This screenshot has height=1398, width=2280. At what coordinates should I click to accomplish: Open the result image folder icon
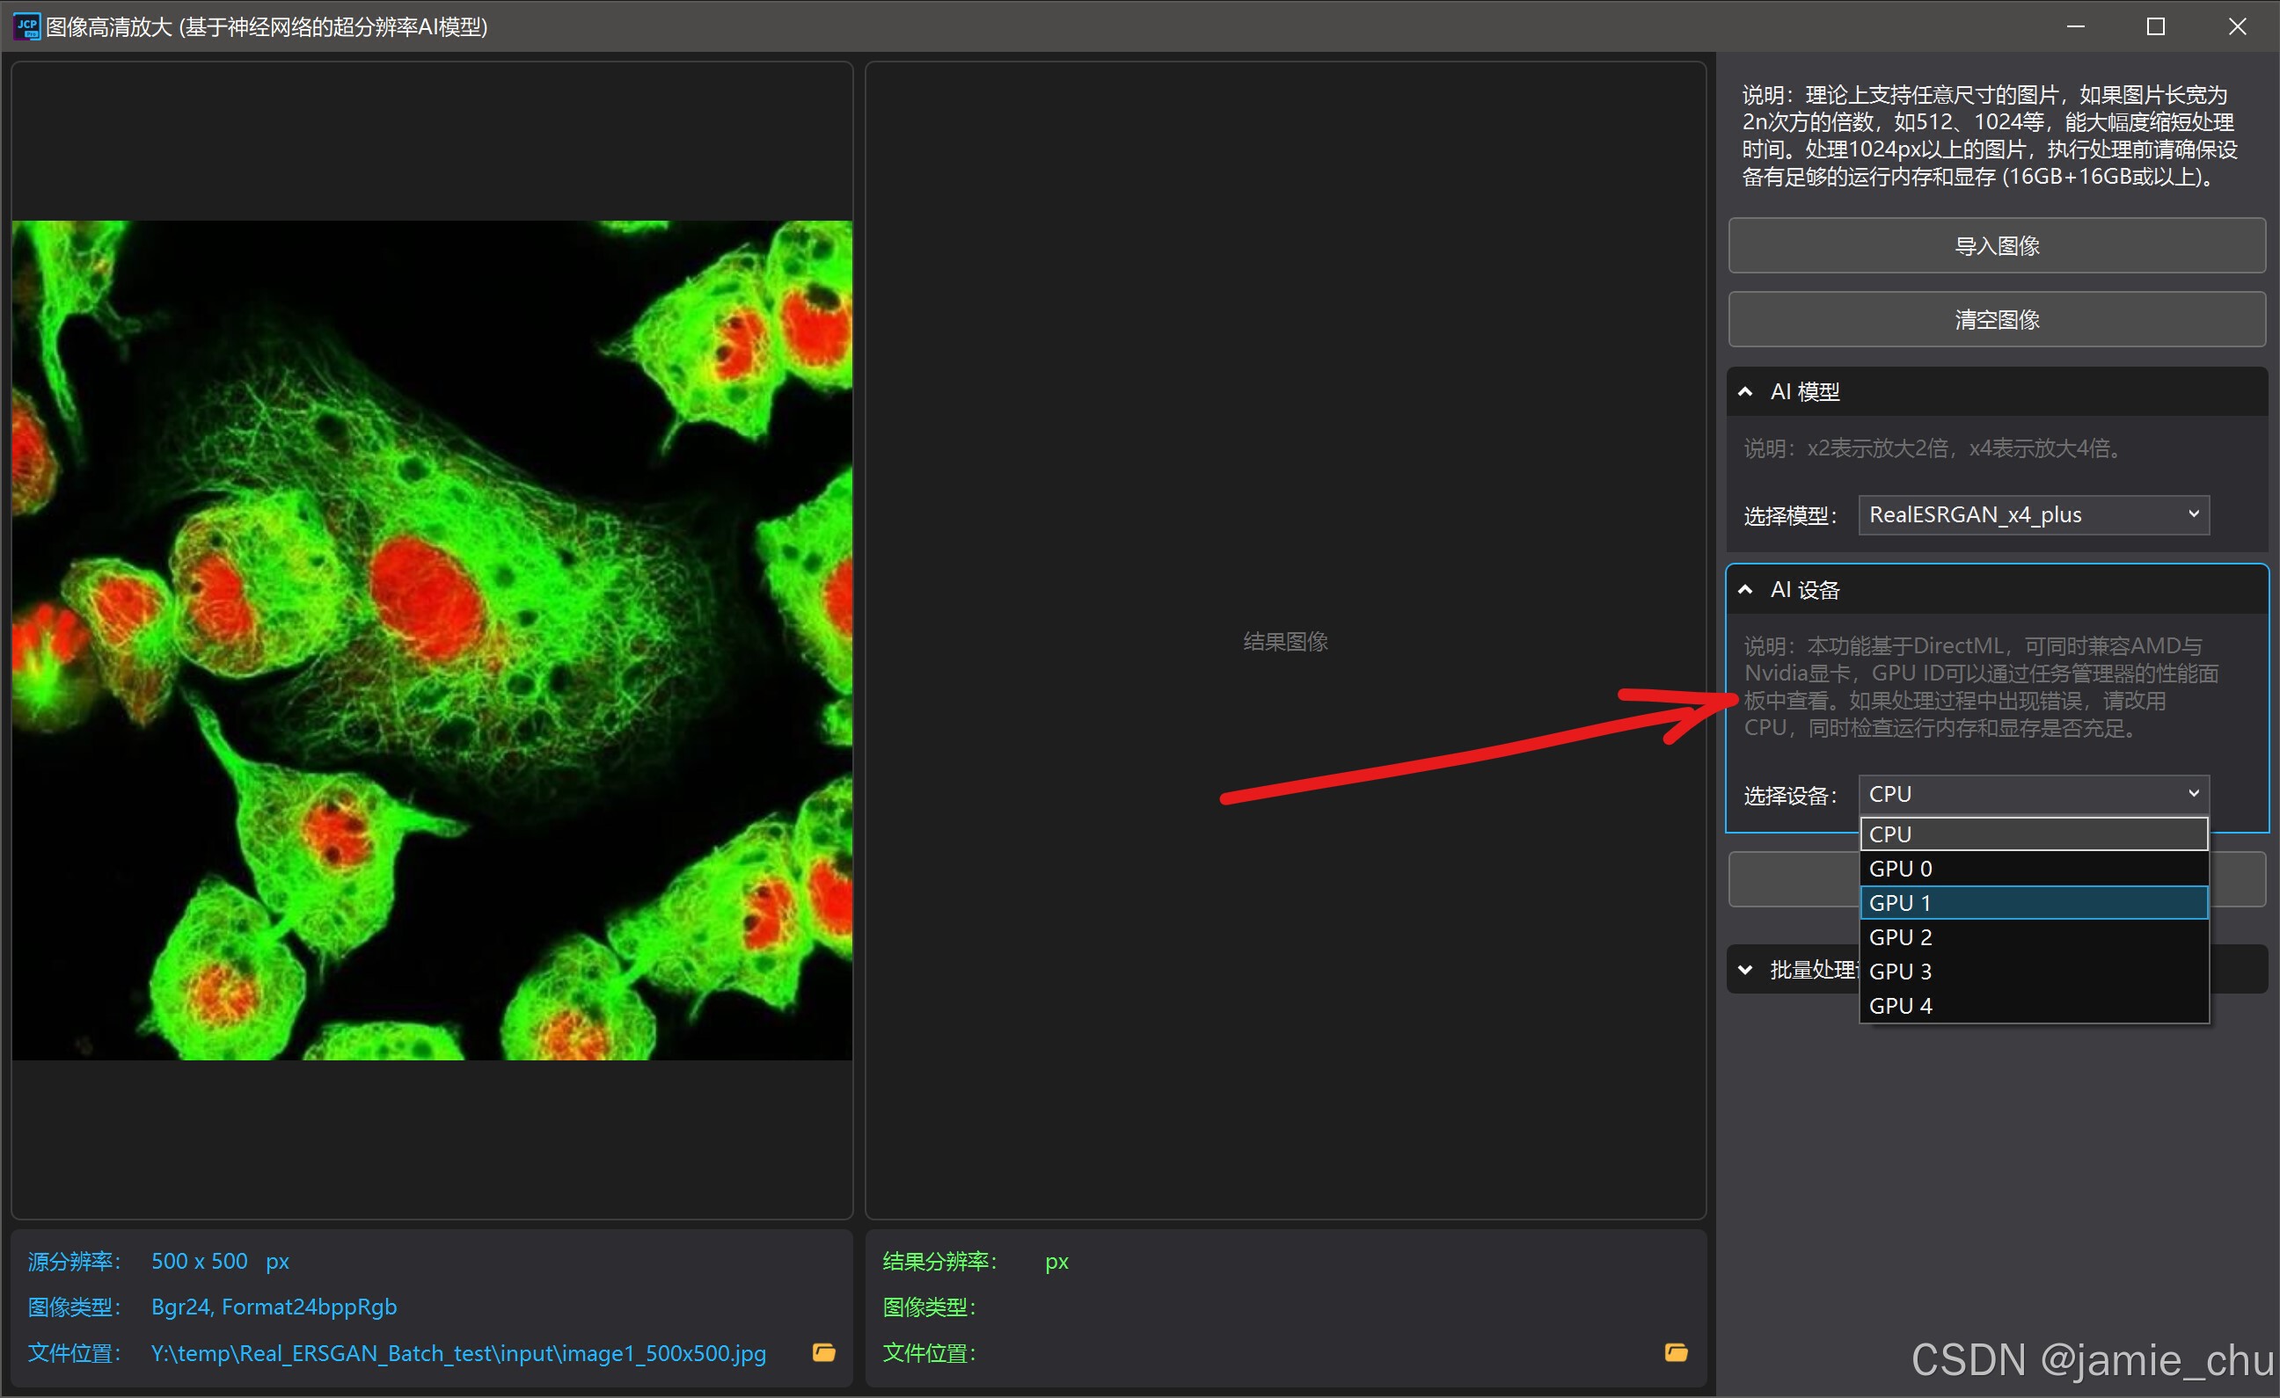(x=1676, y=1352)
